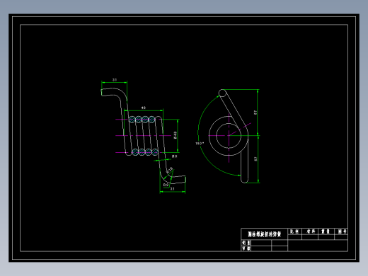
Task: Select the 31 dimension below the lower hook
Action: [173, 189]
